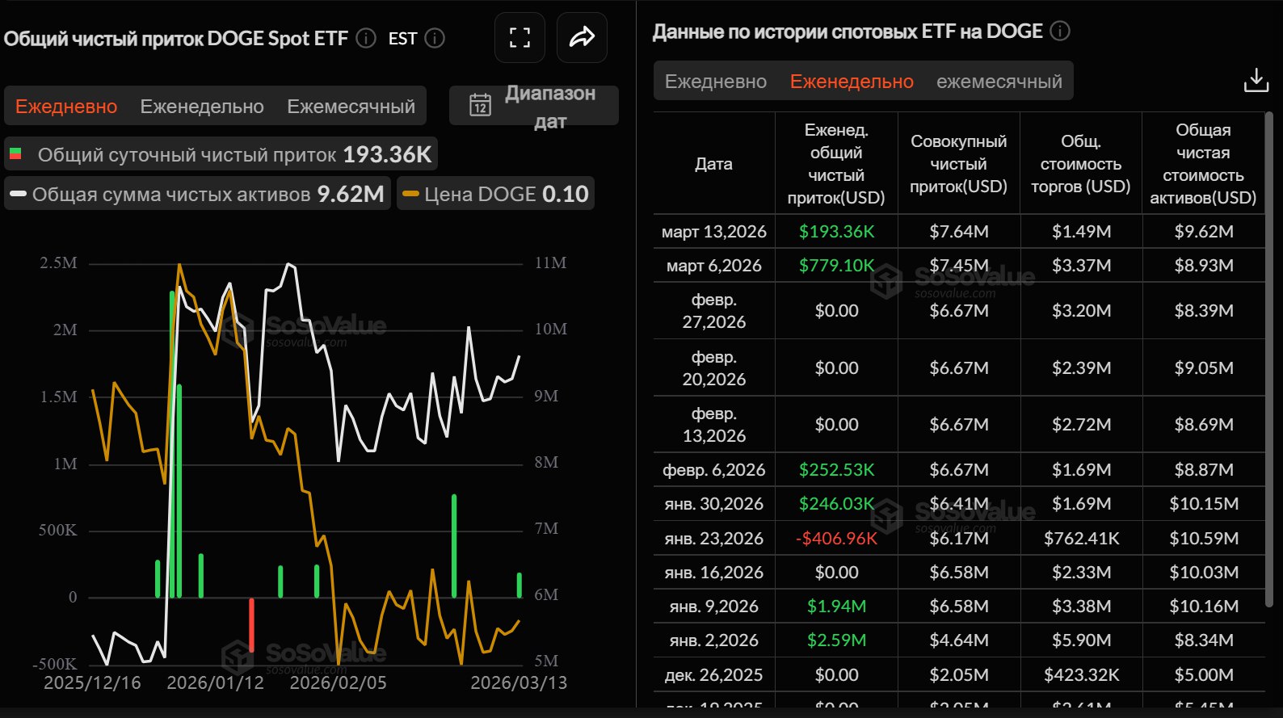Download the ETF history table data
This screenshot has width=1283, height=718.
[x=1256, y=80]
